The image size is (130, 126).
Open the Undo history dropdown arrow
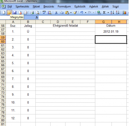(85, 13)
